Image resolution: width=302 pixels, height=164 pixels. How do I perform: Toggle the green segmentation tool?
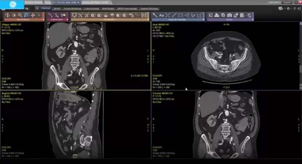pos(63,15)
